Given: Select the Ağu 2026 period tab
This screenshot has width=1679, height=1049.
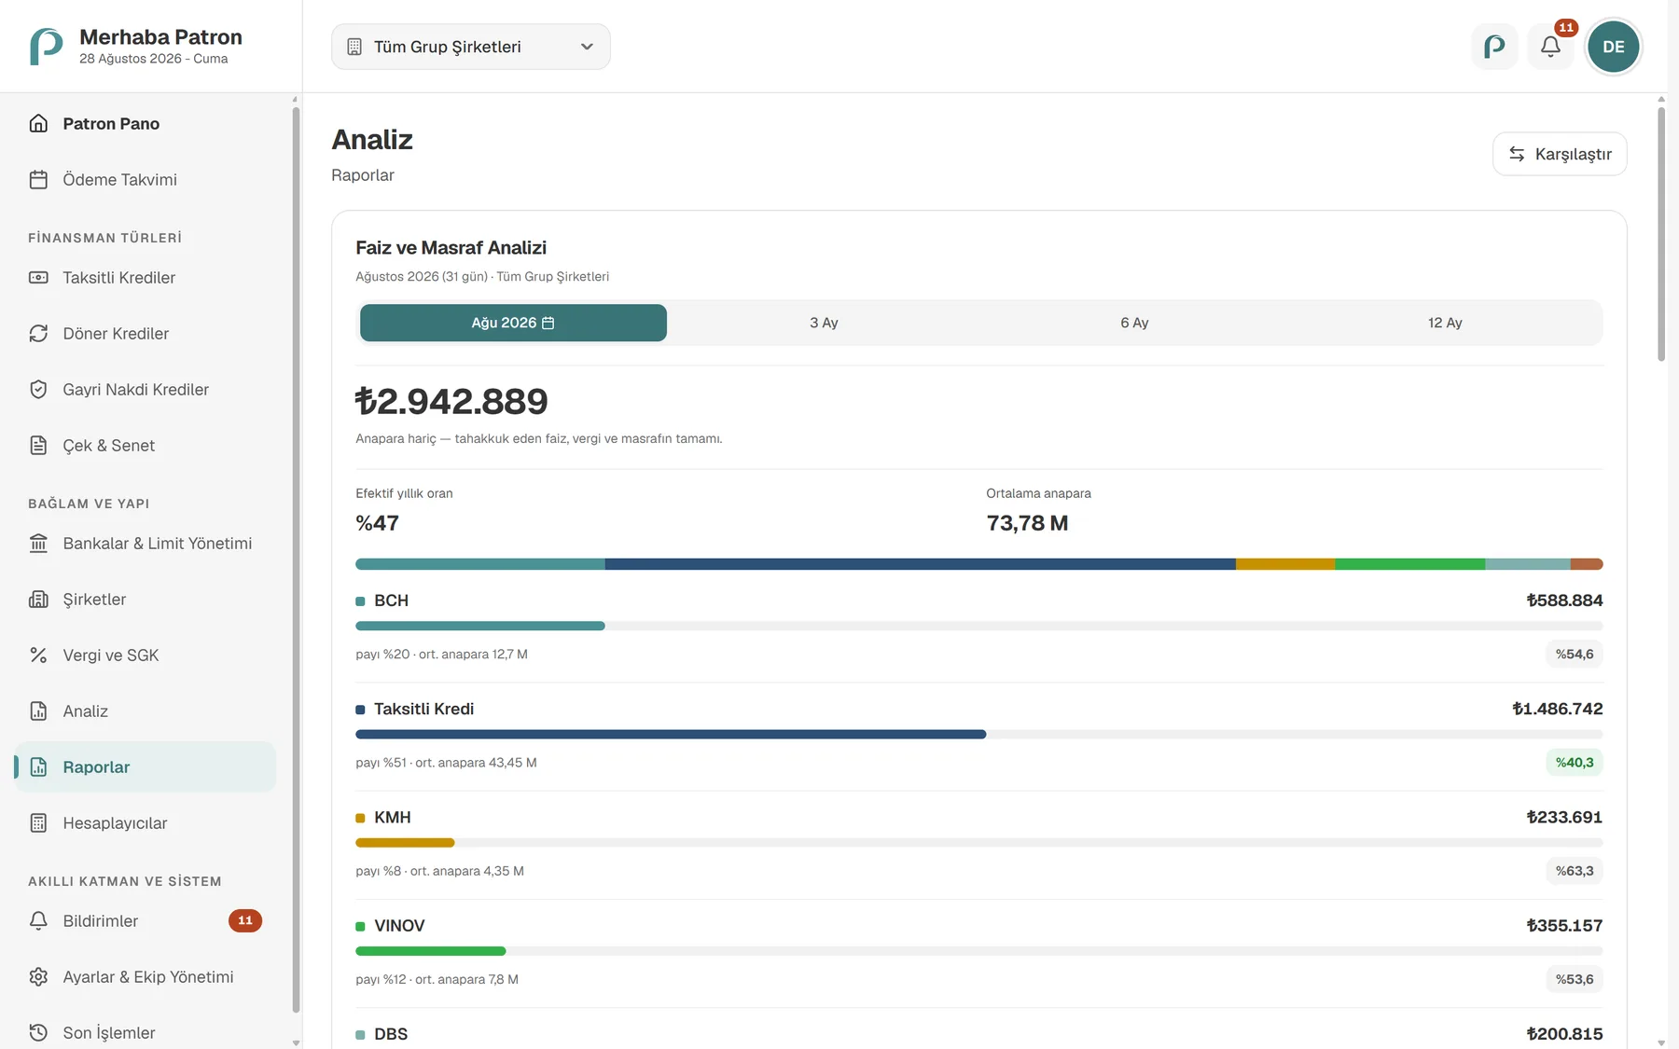Looking at the screenshot, I should pos(513,323).
